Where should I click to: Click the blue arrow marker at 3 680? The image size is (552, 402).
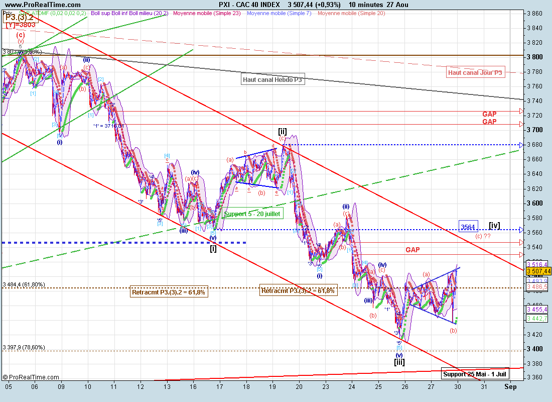pyautogui.click(x=521, y=145)
